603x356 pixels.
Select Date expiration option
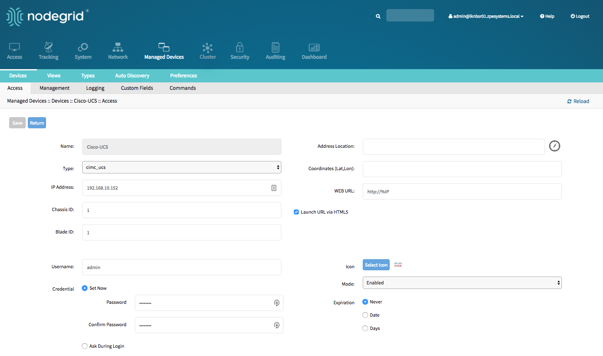pos(365,315)
